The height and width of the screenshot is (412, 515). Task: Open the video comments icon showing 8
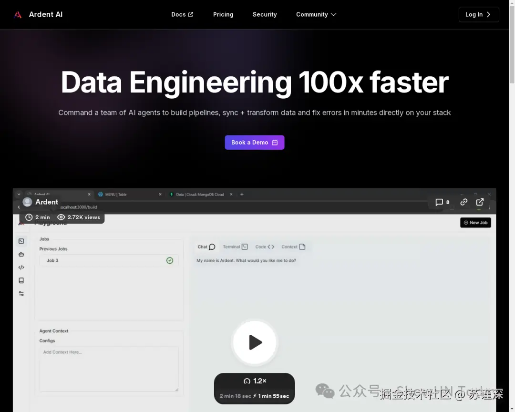(x=443, y=202)
